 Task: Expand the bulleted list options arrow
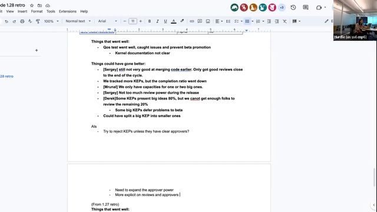(253, 21)
